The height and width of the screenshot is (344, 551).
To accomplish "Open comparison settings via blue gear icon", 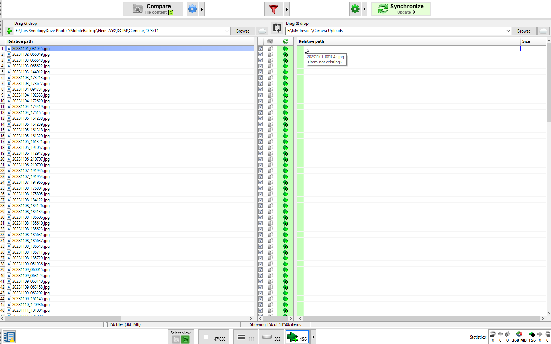I will (x=192, y=9).
